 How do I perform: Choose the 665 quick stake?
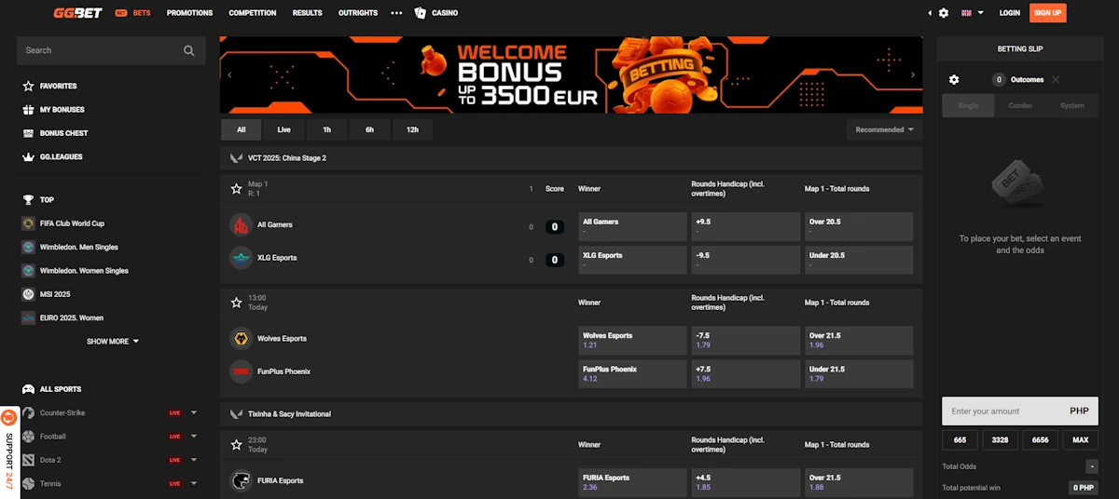click(x=960, y=440)
